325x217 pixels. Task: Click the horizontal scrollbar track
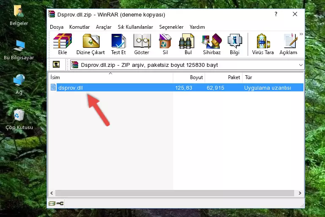coord(175,193)
